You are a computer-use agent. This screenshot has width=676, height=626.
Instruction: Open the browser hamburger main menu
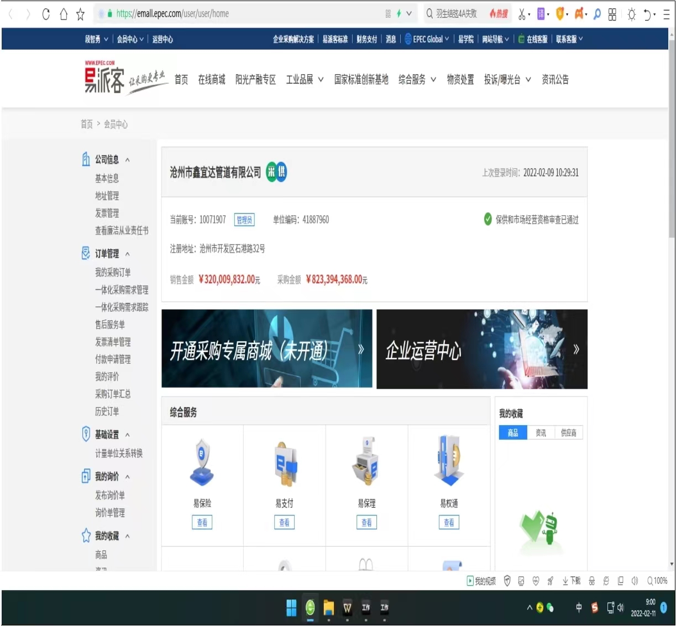[667, 14]
